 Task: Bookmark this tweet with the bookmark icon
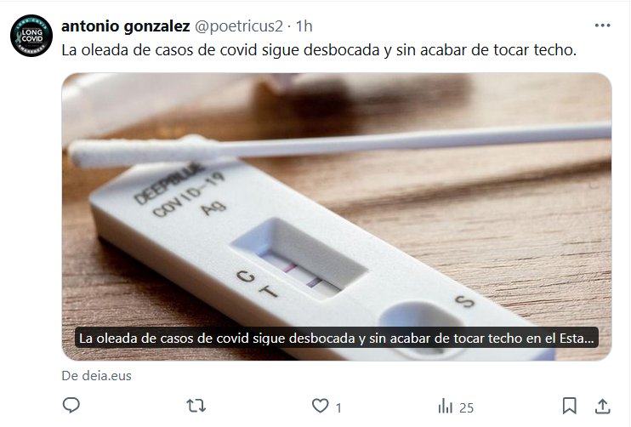click(569, 406)
